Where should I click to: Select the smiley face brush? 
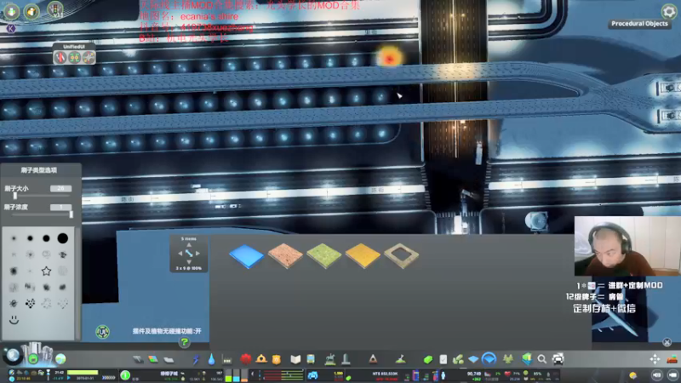tap(14, 320)
